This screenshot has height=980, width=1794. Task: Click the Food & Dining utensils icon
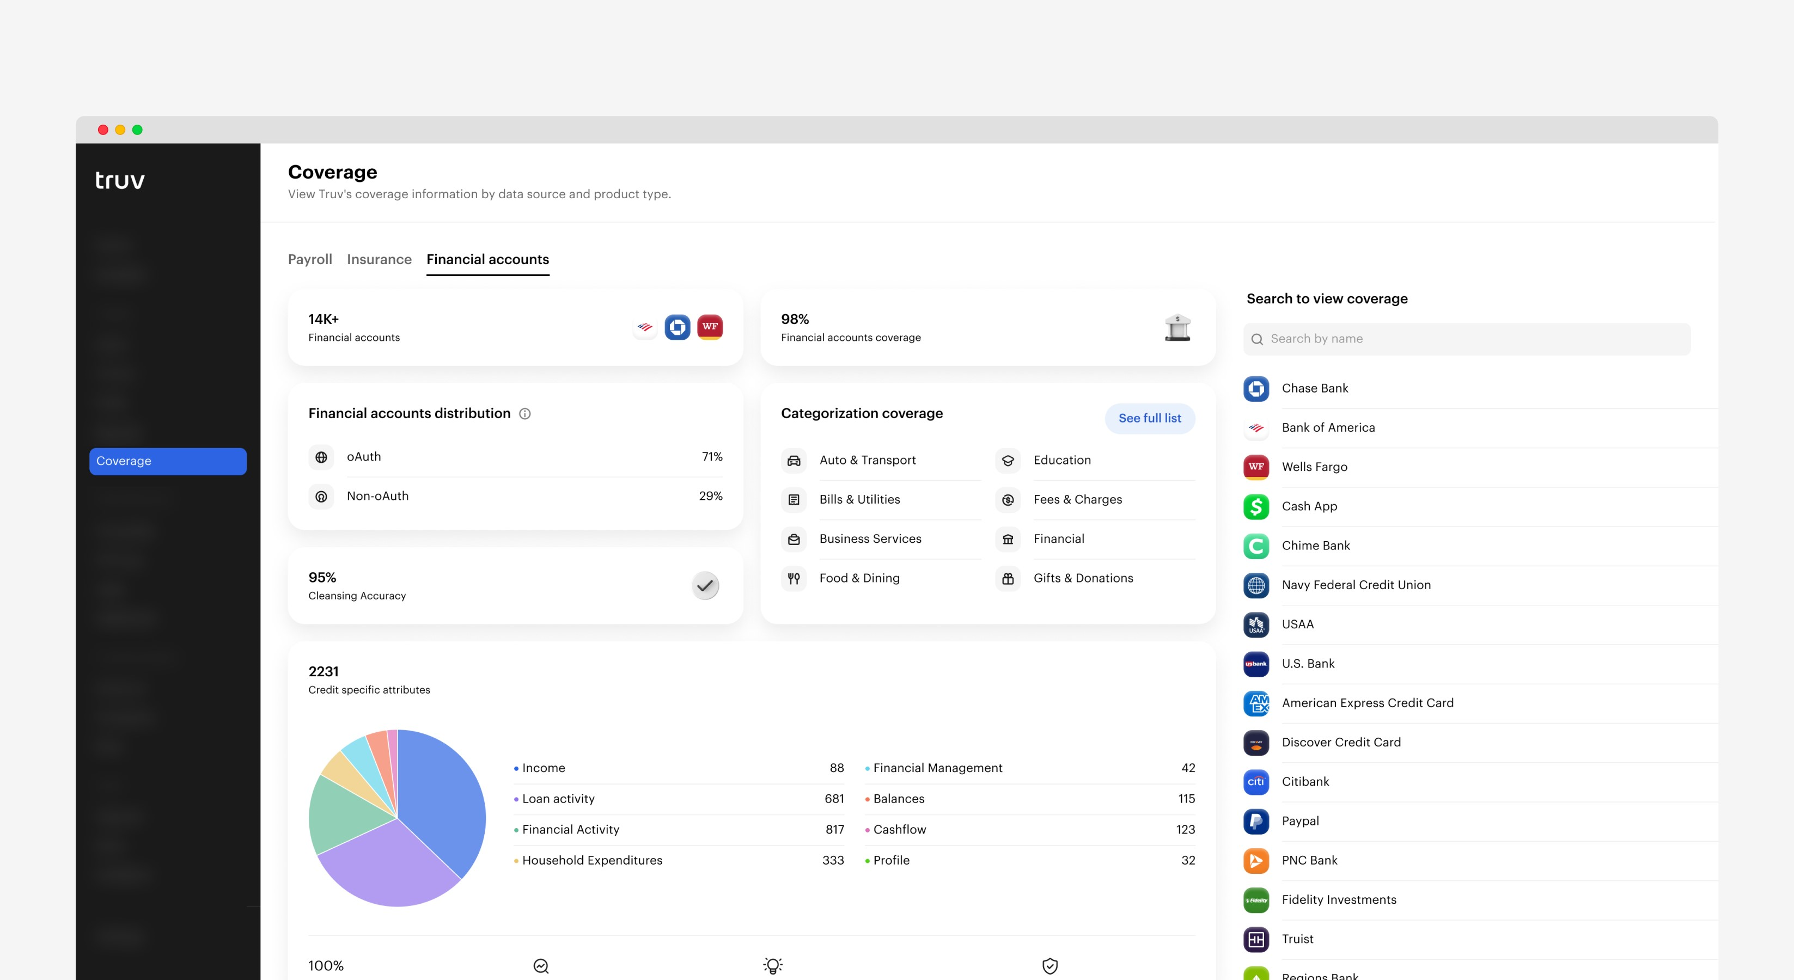(x=794, y=578)
